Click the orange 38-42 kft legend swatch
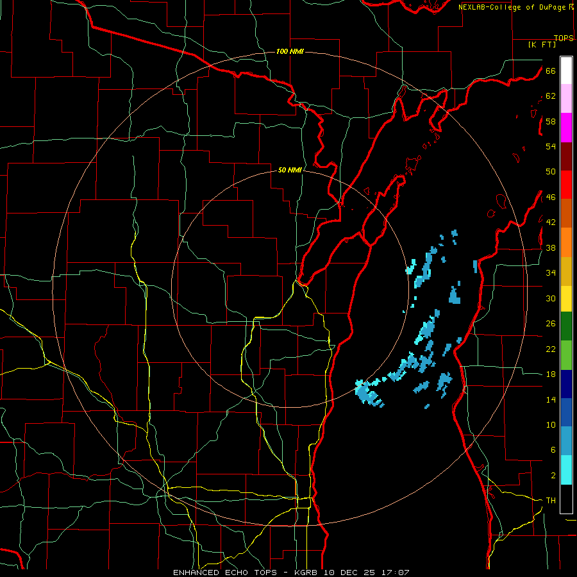This screenshot has width=577, height=577. 566,242
